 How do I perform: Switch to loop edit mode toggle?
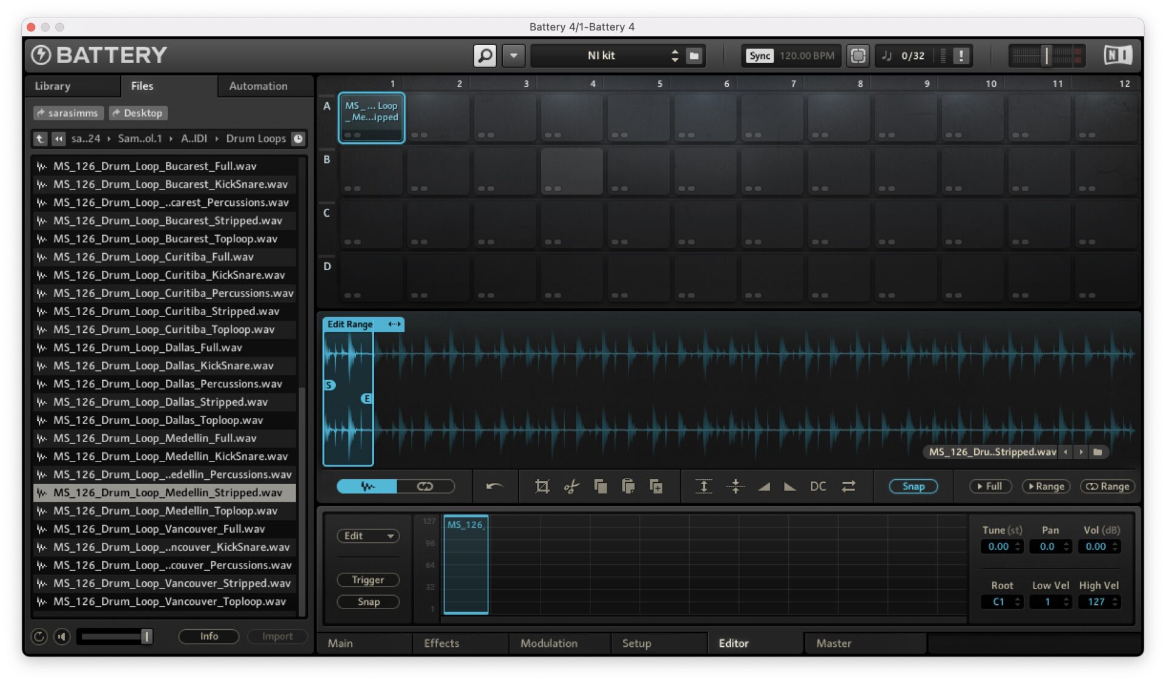[x=425, y=486]
